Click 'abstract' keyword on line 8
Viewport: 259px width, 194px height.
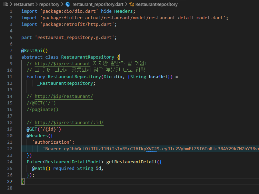[x=32, y=57]
